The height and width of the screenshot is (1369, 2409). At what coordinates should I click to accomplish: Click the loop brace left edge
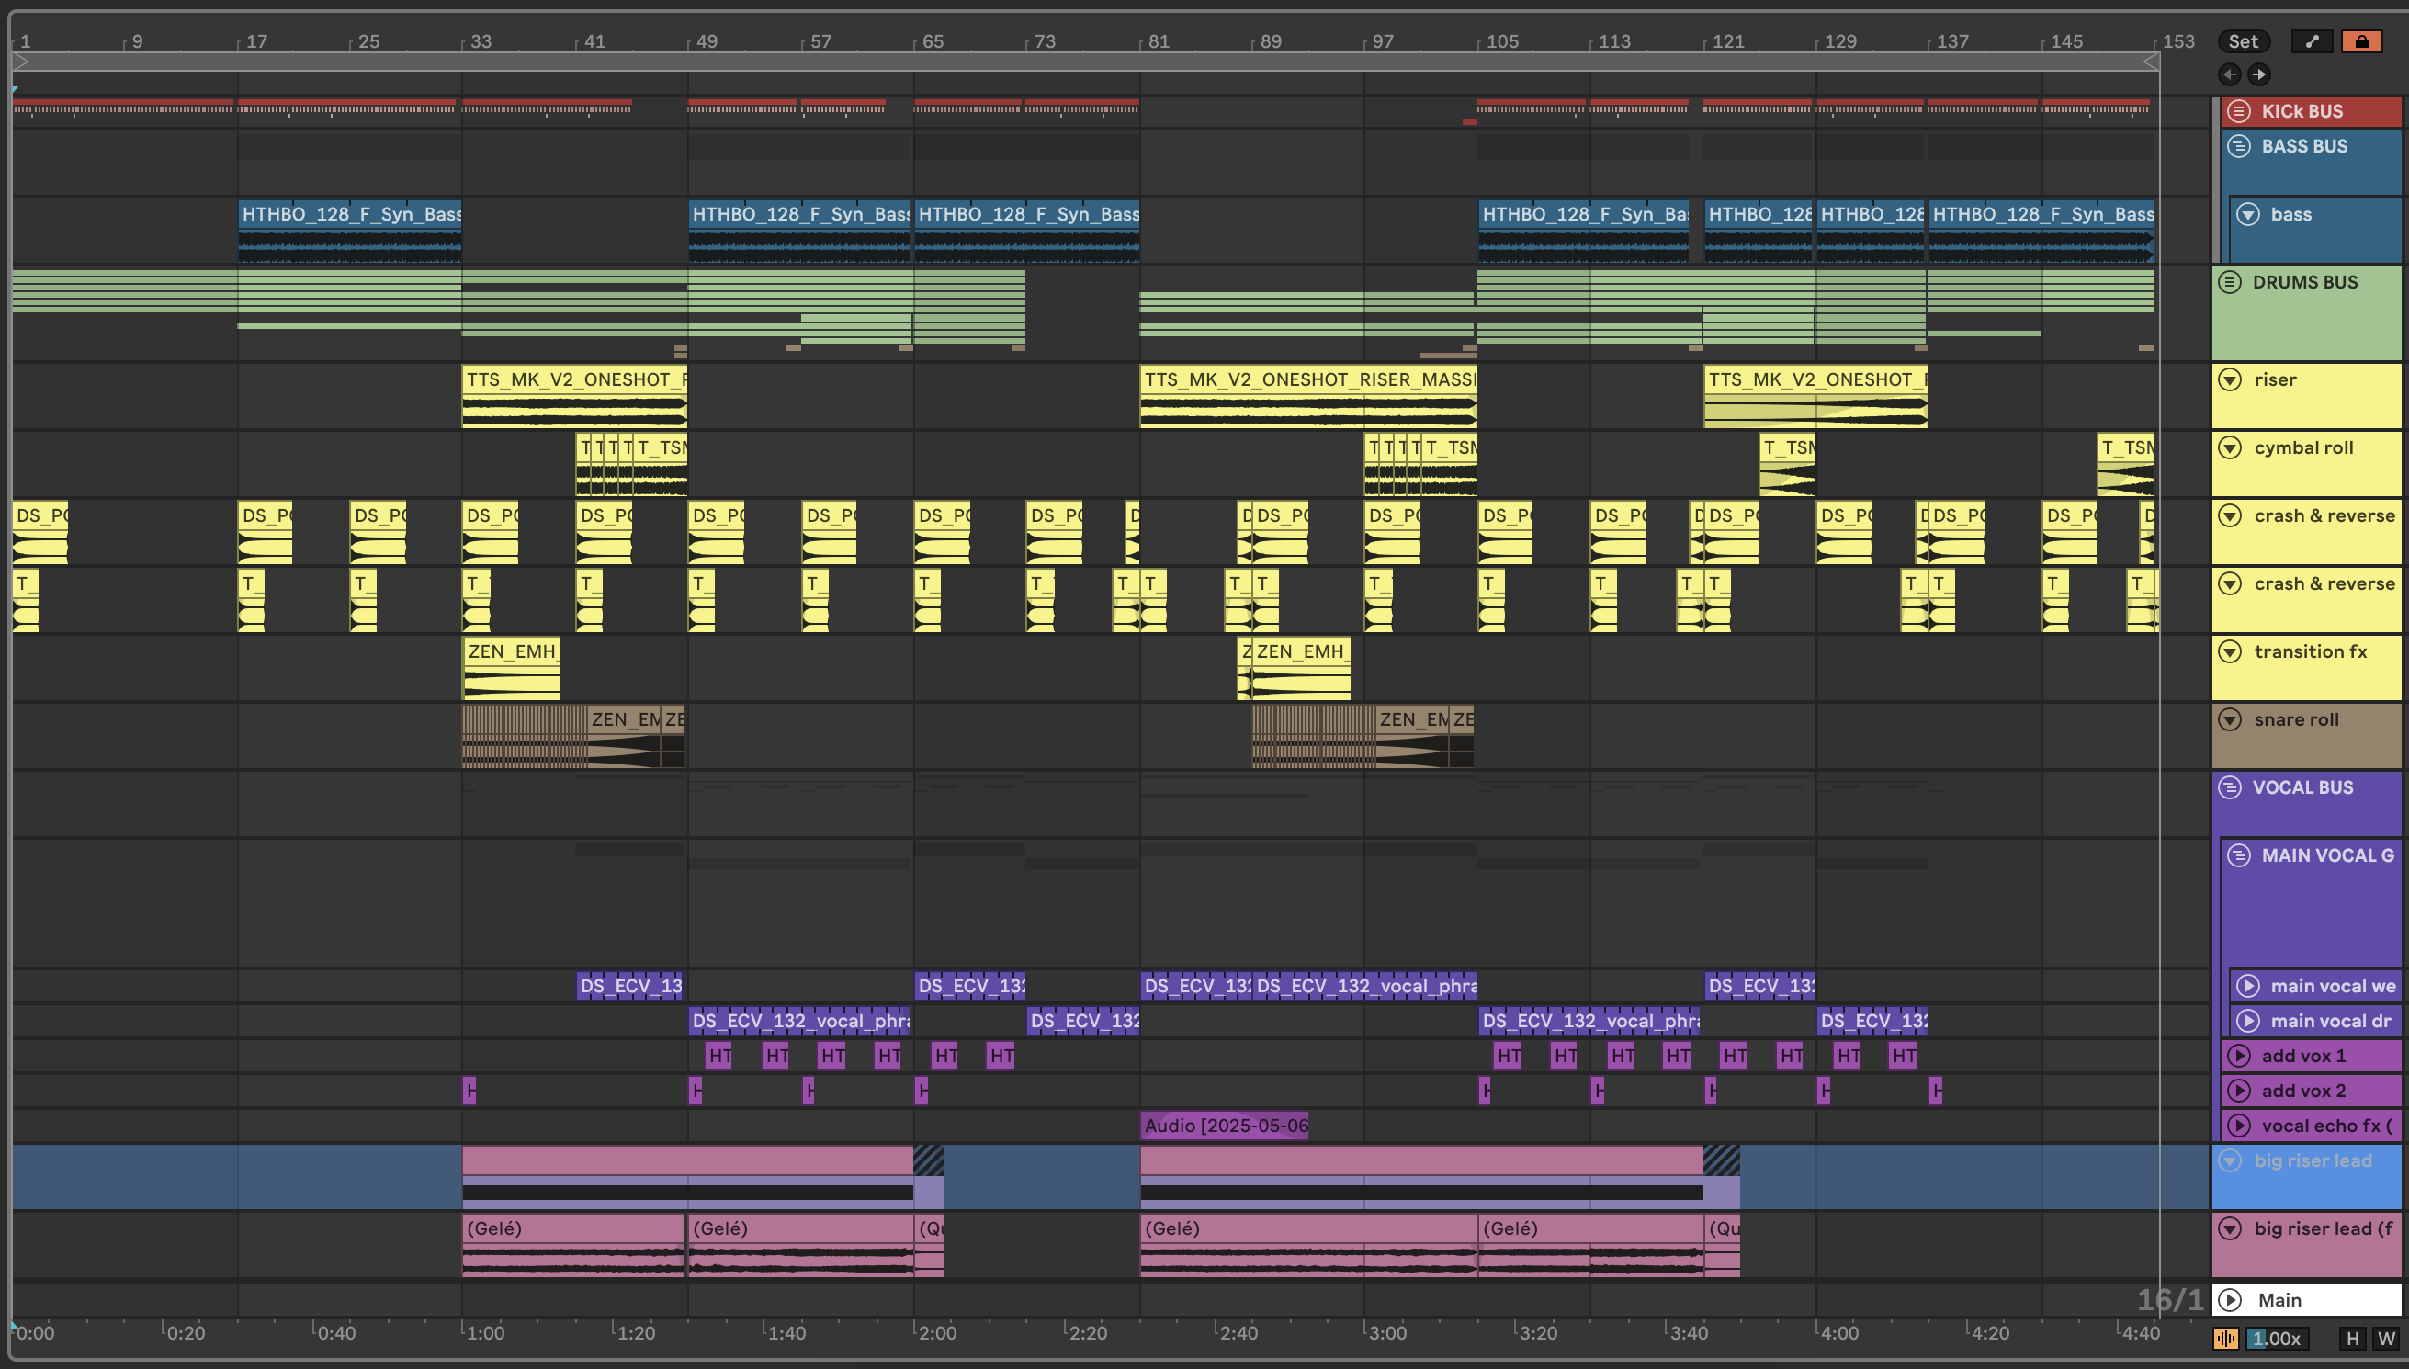tap(21, 62)
